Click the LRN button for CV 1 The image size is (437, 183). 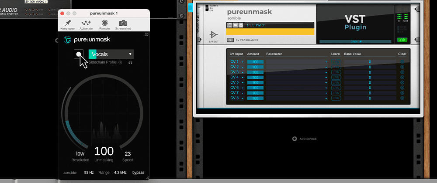click(x=336, y=61)
